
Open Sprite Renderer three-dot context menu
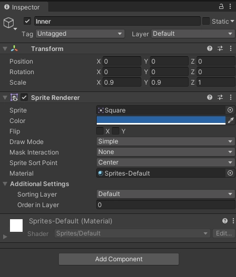tap(231, 97)
